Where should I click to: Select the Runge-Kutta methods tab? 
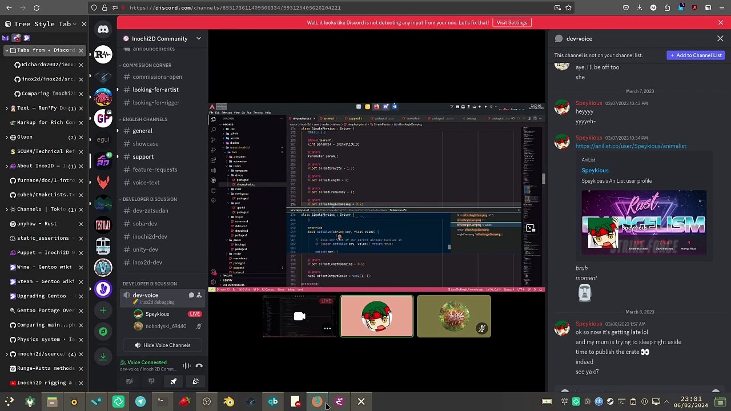point(45,368)
